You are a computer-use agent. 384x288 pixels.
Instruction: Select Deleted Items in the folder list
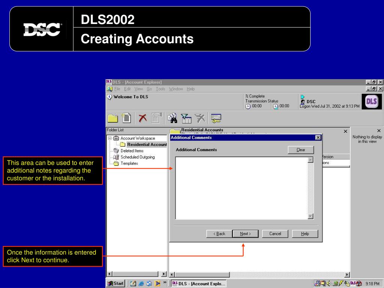click(x=132, y=151)
